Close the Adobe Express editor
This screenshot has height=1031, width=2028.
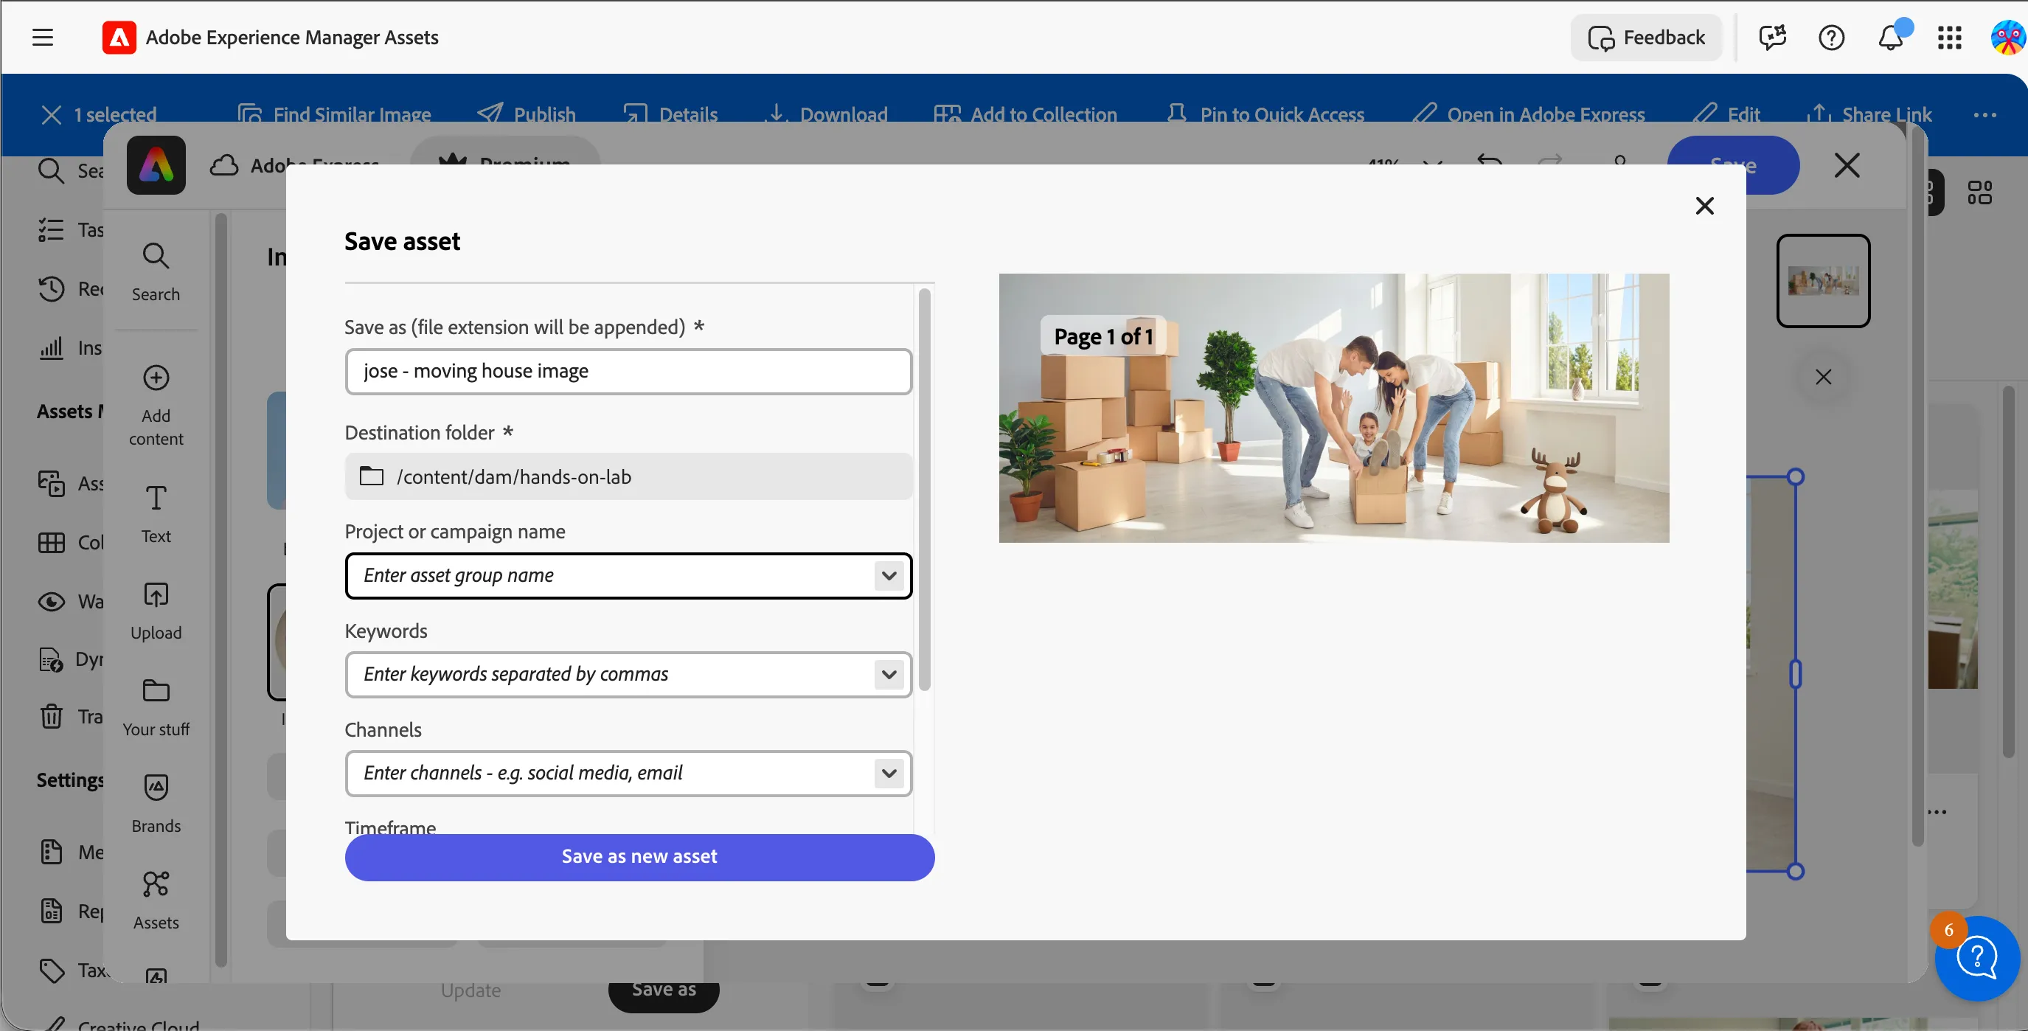(1847, 165)
